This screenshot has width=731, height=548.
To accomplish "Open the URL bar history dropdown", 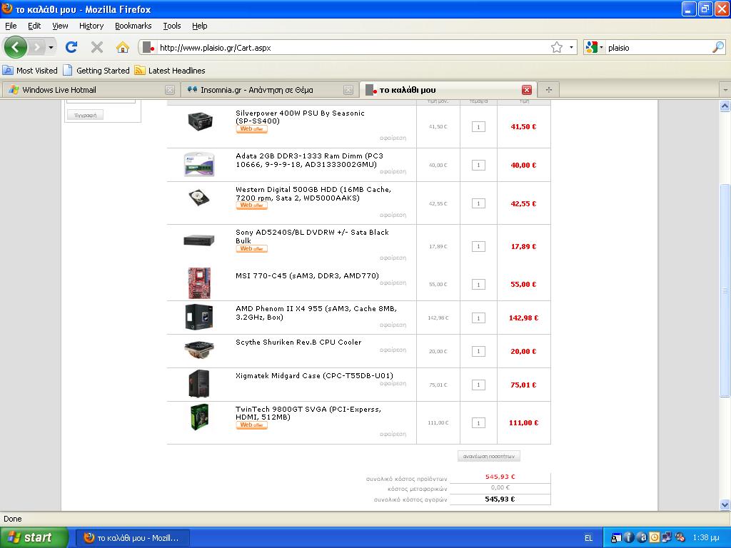I will click(x=571, y=47).
